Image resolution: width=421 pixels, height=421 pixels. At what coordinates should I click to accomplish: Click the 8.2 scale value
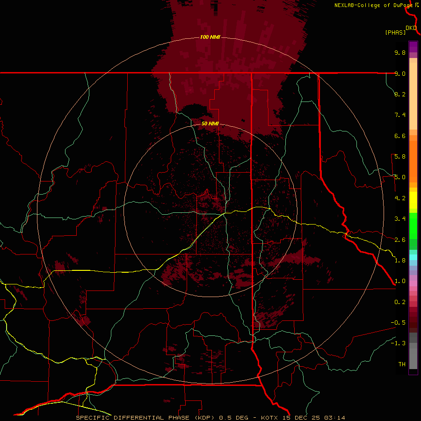click(x=400, y=94)
